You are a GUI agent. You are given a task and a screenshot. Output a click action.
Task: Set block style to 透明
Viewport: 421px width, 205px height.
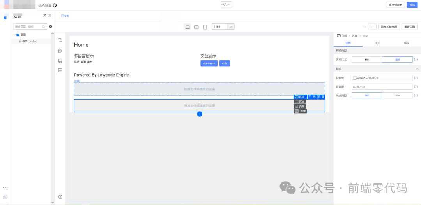(x=397, y=60)
